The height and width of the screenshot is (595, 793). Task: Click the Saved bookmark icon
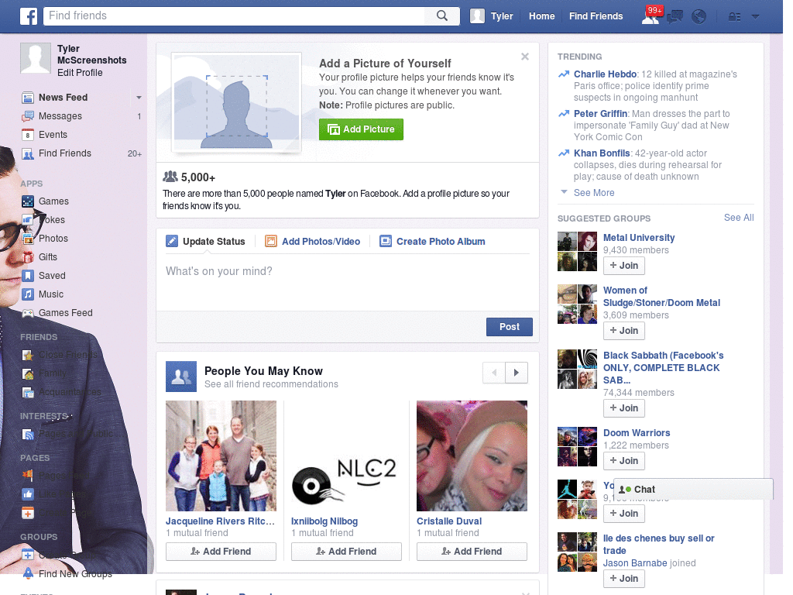pyautogui.click(x=28, y=276)
